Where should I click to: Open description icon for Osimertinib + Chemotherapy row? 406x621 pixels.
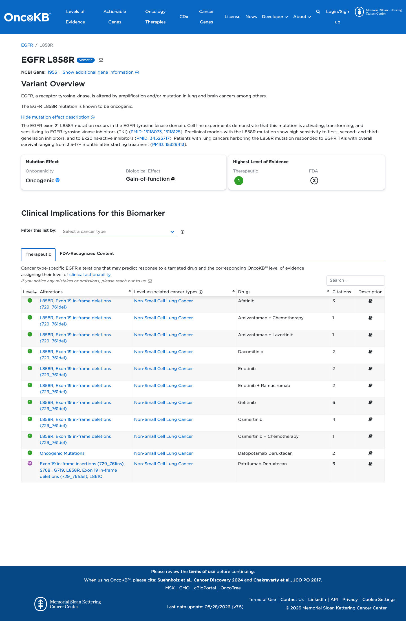(370, 436)
